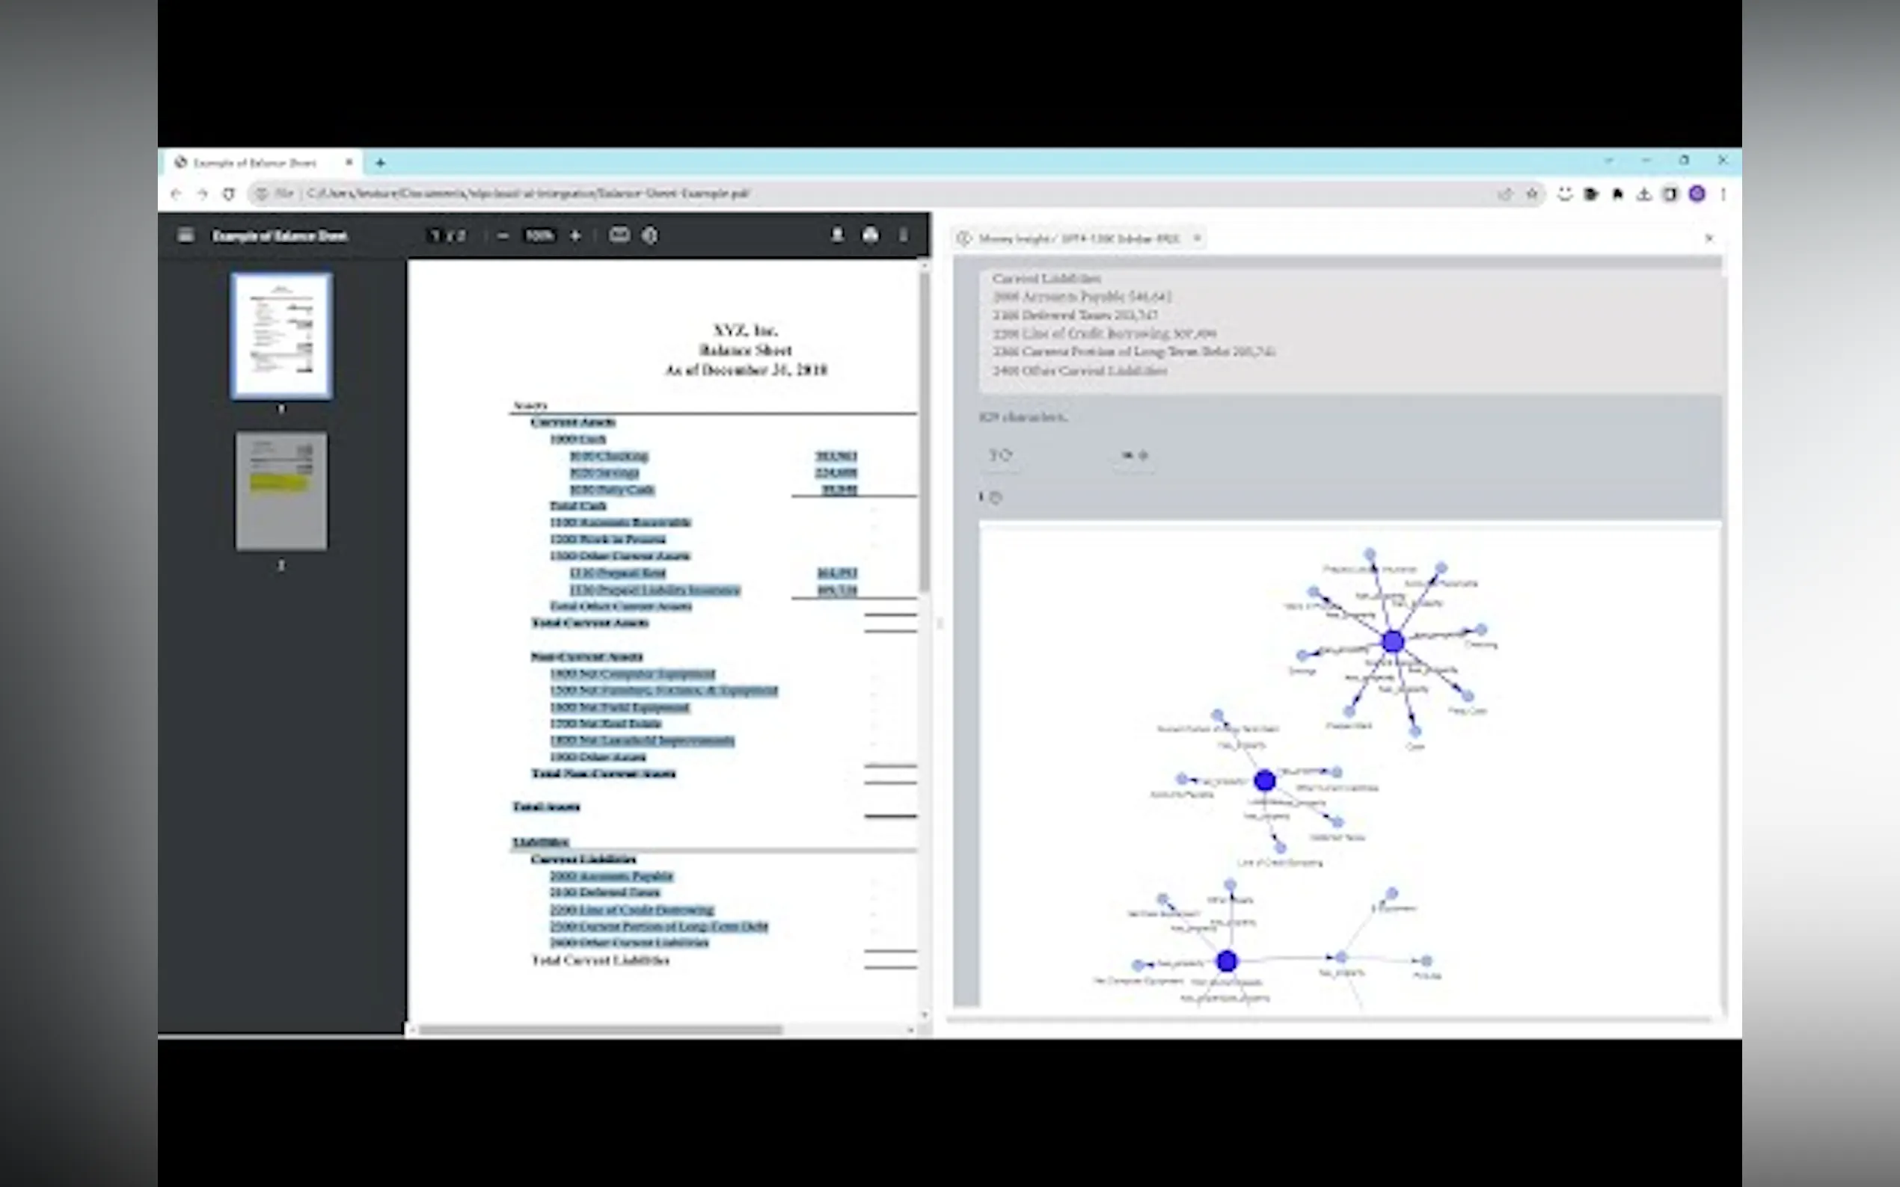Click '1120 Prepaid Liability Insurance' line
This screenshot has width=1900, height=1187.
point(655,590)
